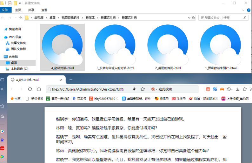Toggle the browser sidebar panel icon
The image size is (252, 163).
(x=2, y=80)
